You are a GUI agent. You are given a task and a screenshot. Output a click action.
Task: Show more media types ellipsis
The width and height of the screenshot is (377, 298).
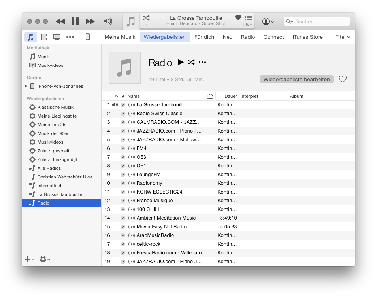tap(70, 37)
